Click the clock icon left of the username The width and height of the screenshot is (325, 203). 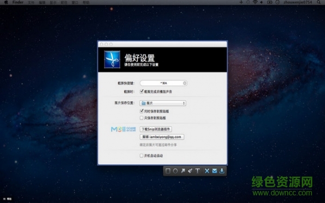tap(278, 2)
